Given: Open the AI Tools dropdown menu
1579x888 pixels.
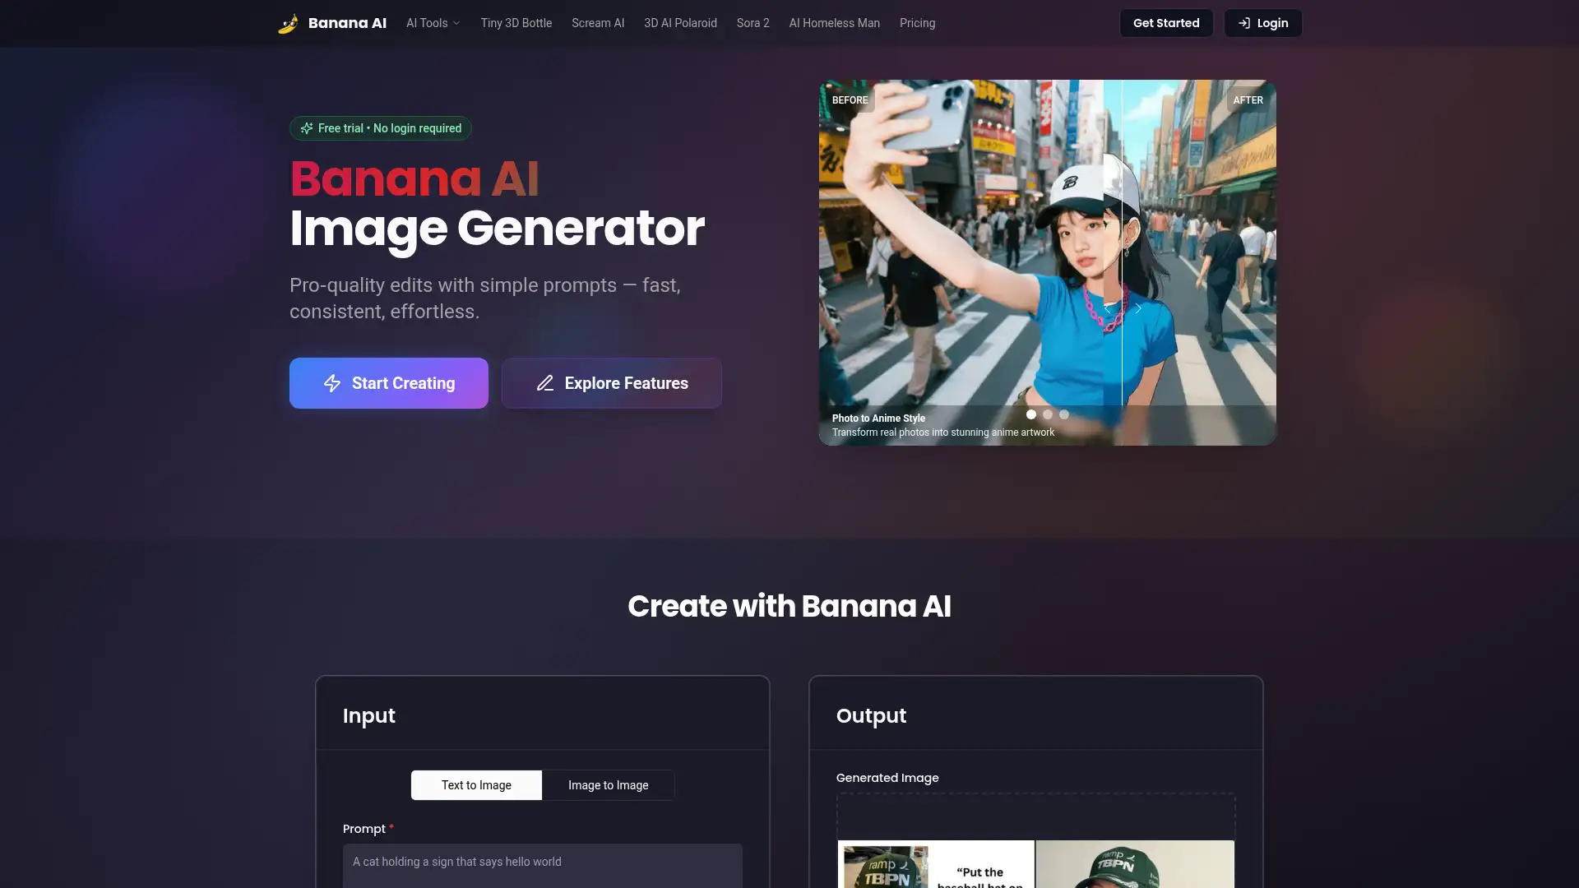Looking at the screenshot, I should tap(433, 23).
